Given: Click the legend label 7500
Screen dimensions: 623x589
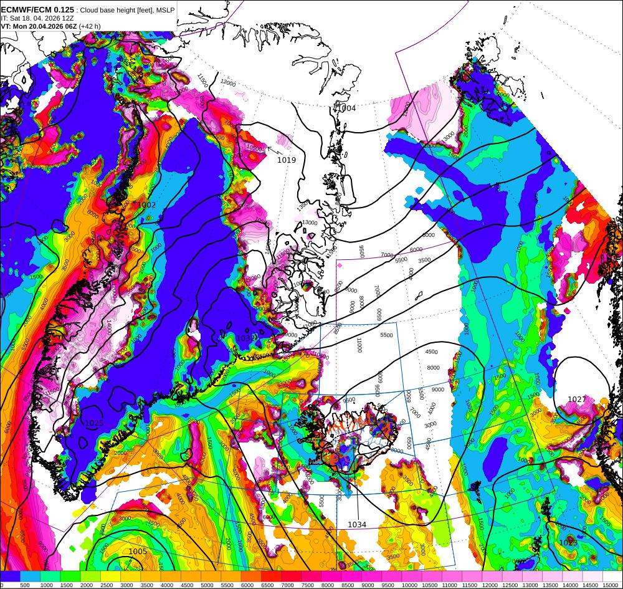Looking at the screenshot, I should coord(308,585).
